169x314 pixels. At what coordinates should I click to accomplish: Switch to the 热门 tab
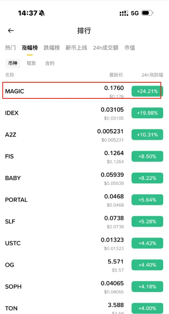click(x=11, y=48)
